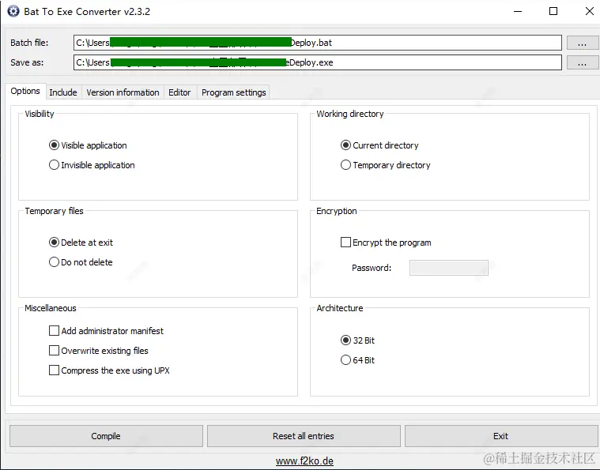Click the 'Password:' label text

(x=372, y=268)
